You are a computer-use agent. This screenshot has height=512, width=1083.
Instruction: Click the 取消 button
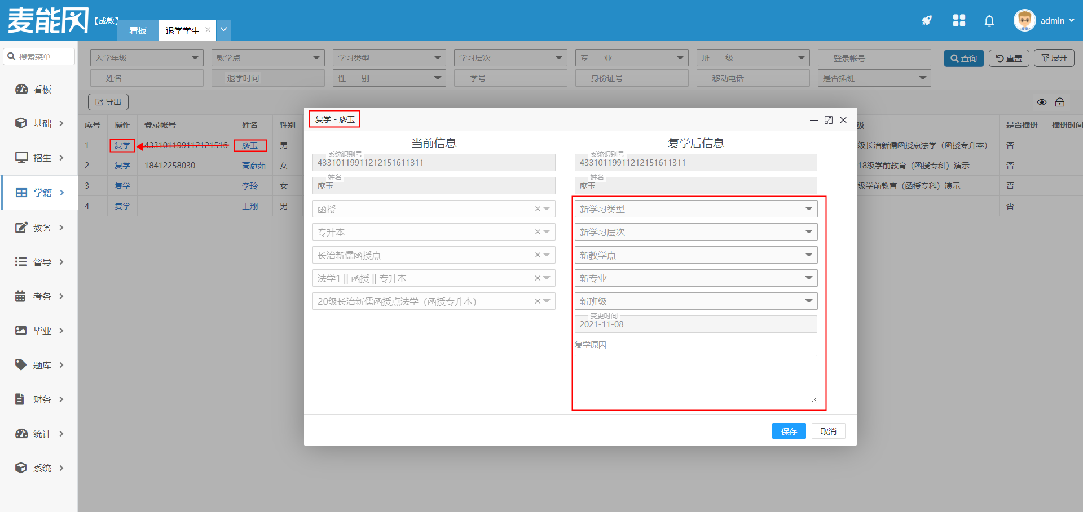point(828,431)
